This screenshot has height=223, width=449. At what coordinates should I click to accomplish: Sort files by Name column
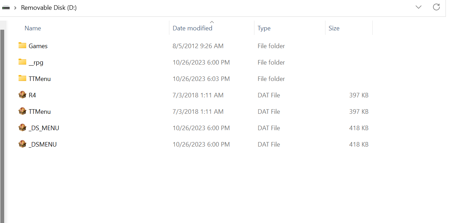(33, 28)
